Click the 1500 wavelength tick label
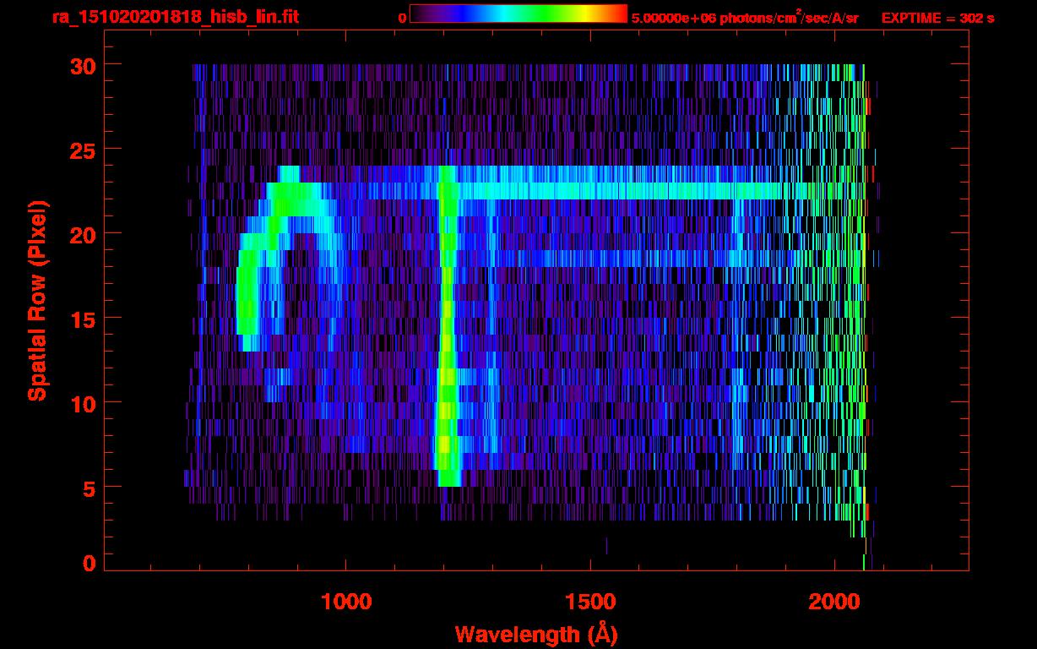This screenshot has width=1037, height=649. click(589, 601)
